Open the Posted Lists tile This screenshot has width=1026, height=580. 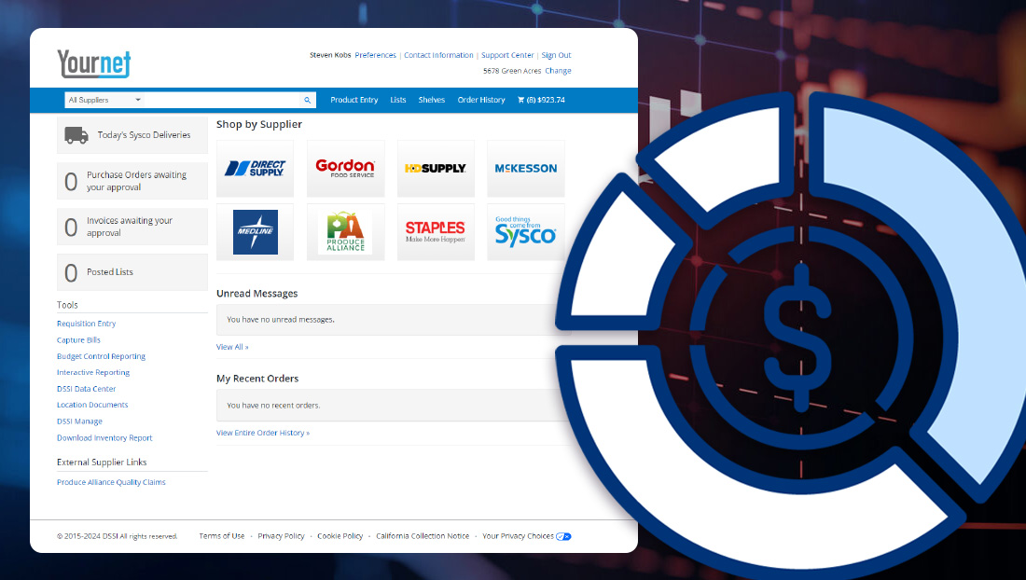[x=132, y=272]
